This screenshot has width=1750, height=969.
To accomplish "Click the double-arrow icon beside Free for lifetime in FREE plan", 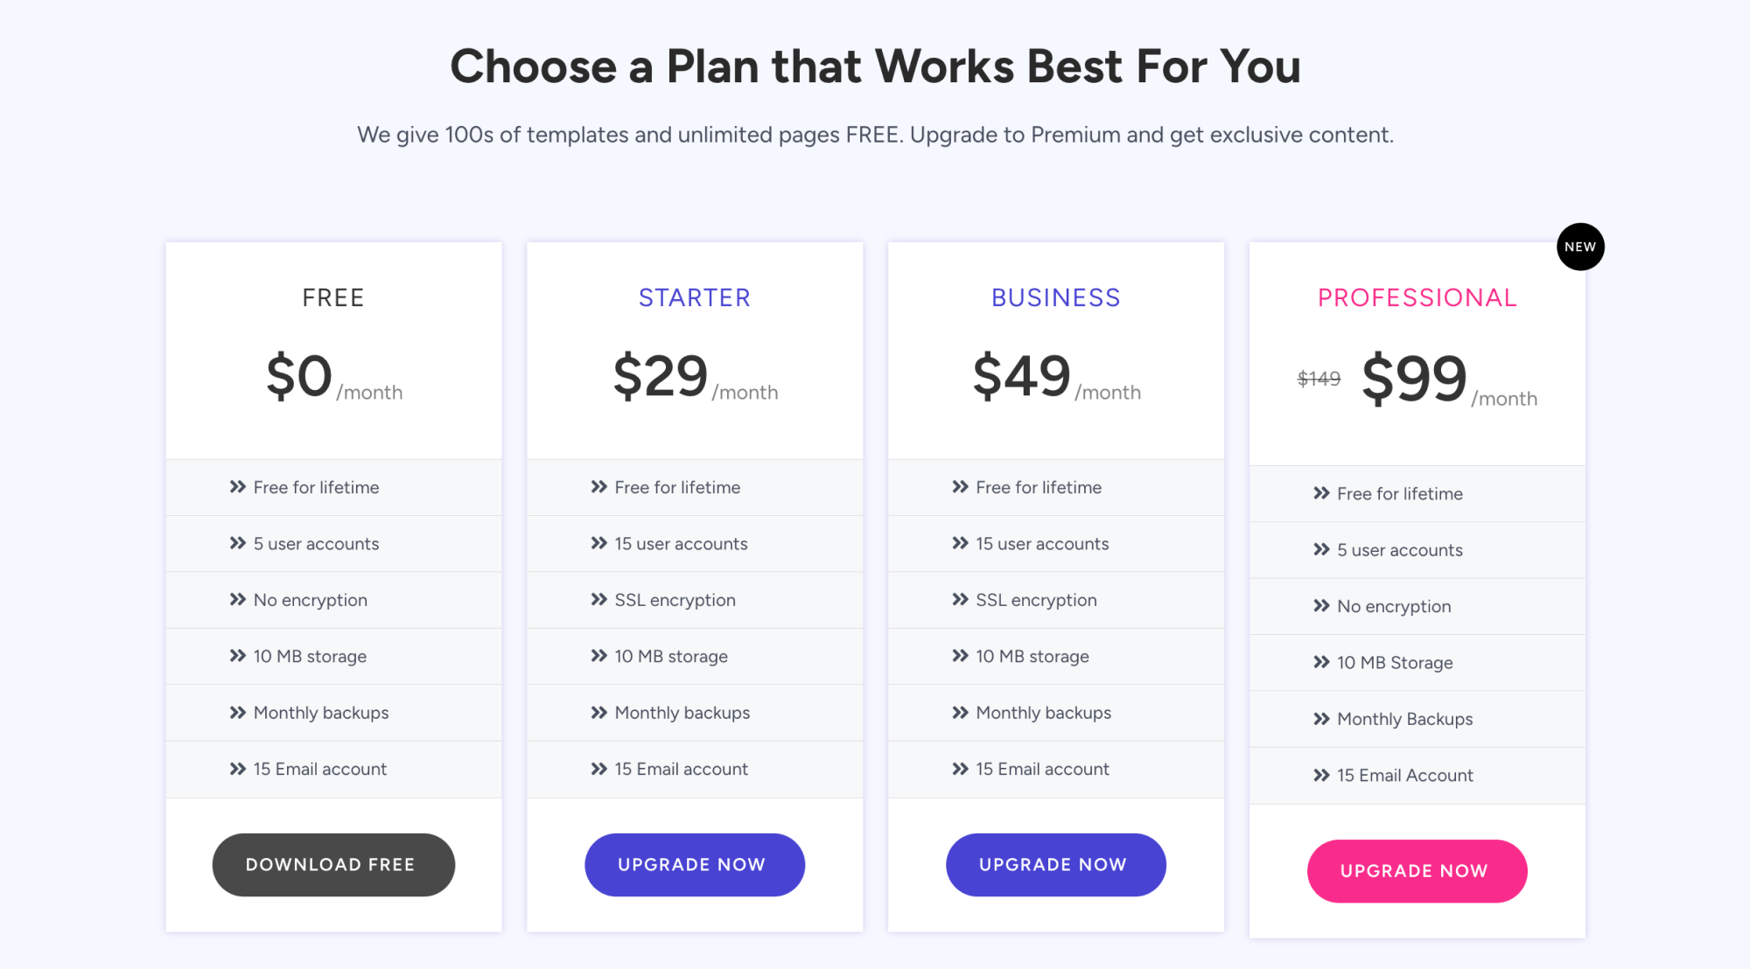I will coord(236,487).
